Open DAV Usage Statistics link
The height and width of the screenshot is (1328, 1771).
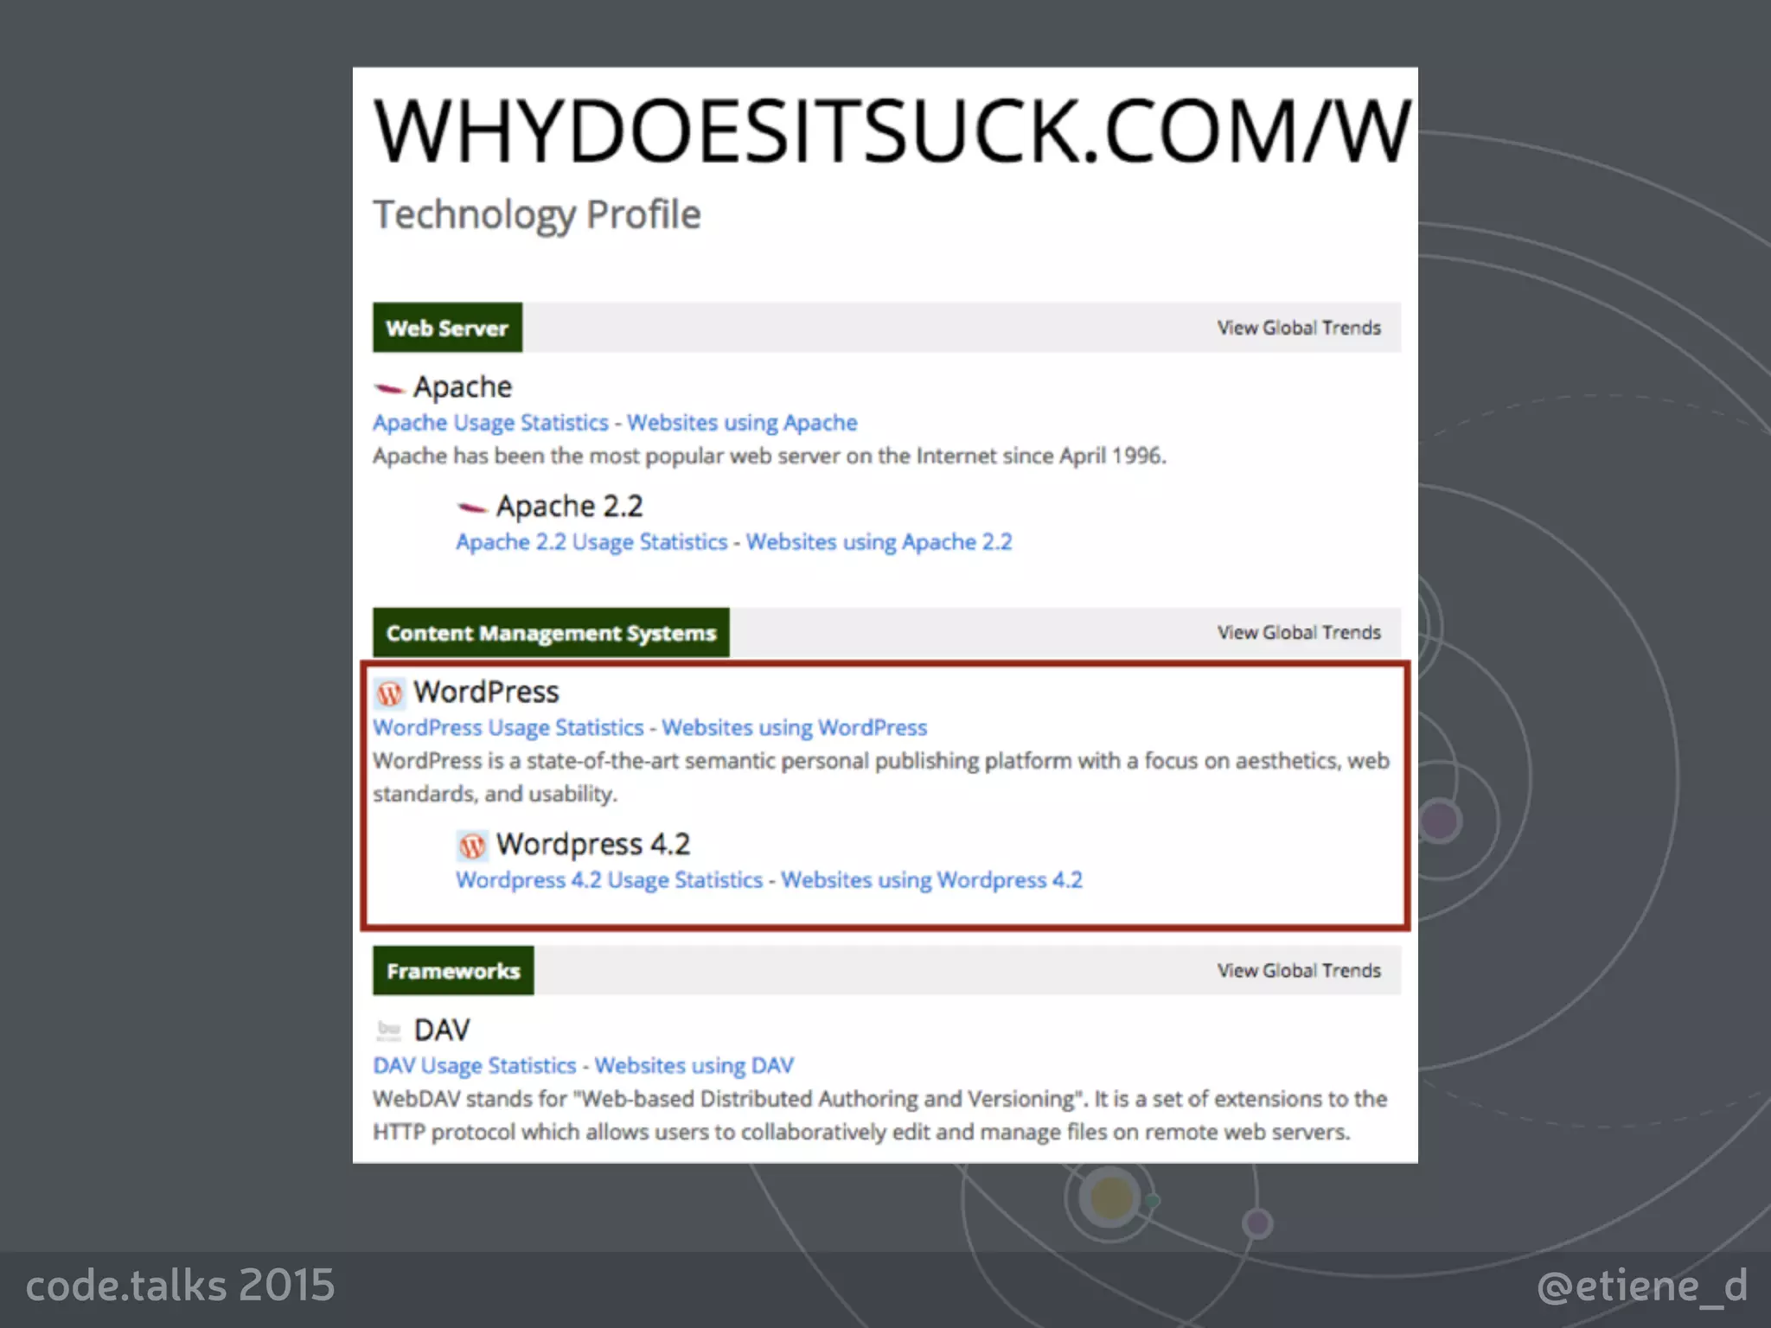[475, 1065]
